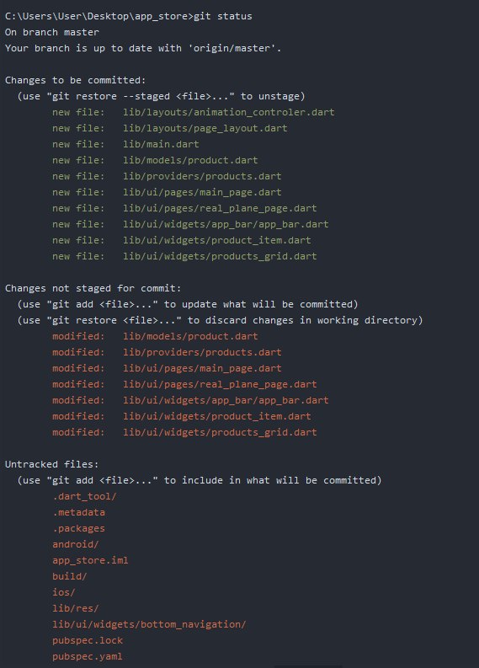Click the untracked build/ directory entry
This screenshot has height=668, width=479.
[x=69, y=576]
